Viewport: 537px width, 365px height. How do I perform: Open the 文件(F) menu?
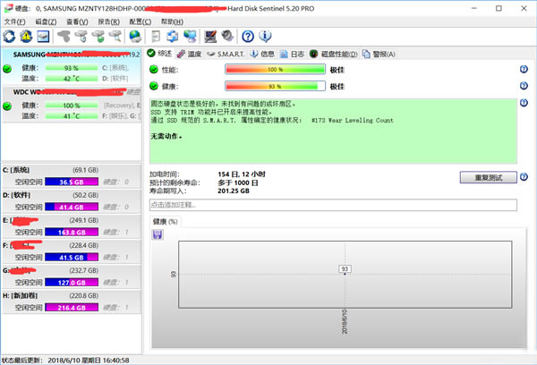tap(15, 21)
